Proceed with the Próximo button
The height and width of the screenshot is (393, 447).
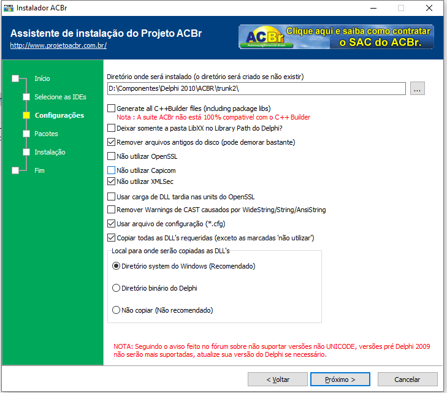[x=340, y=380]
